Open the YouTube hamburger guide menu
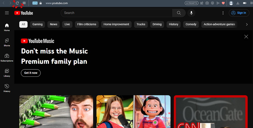Screen dimensions: 253x128 [x=7, y=13]
